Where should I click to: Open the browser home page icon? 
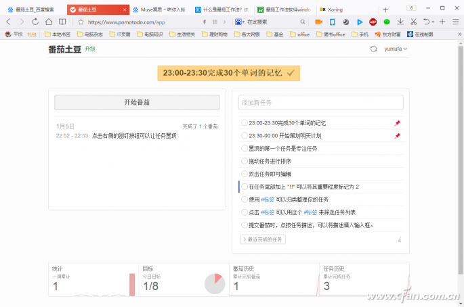[x=49, y=22]
